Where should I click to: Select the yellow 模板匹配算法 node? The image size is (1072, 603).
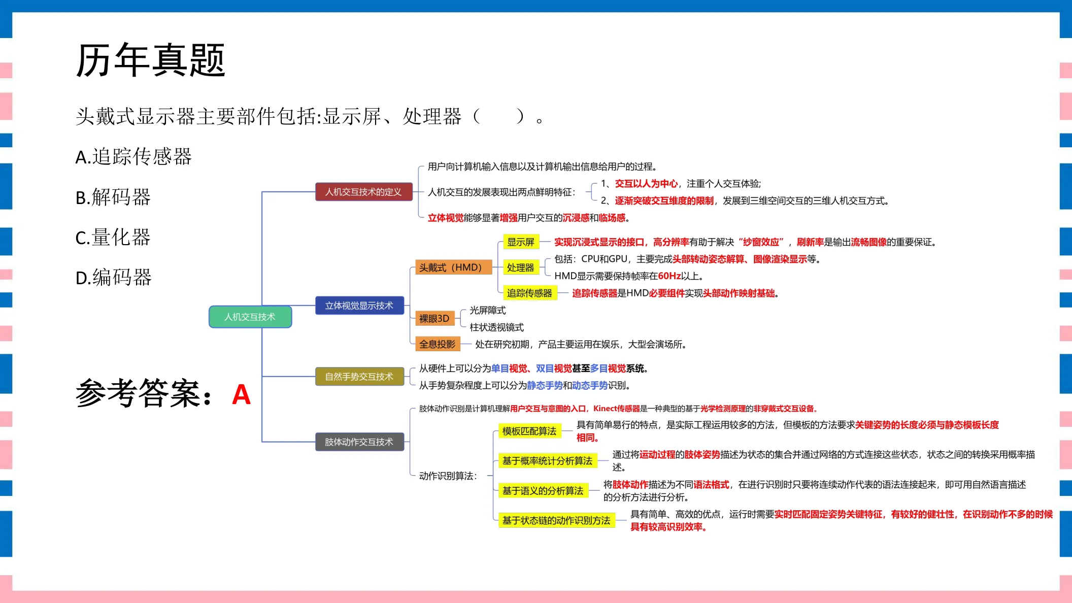pyautogui.click(x=529, y=431)
